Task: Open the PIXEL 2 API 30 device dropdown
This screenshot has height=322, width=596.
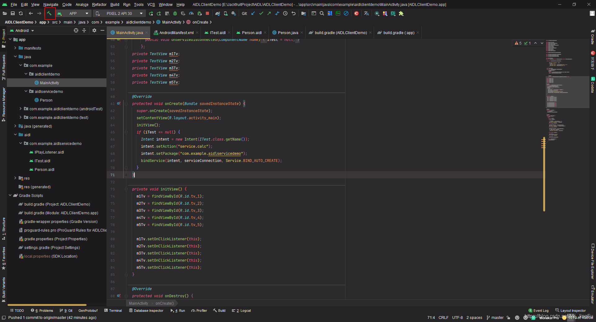Action: [x=120, y=13]
